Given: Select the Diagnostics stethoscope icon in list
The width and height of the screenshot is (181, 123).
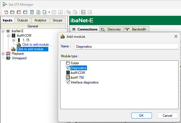Looking at the screenshot, I should pyautogui.click(x=68, y=68).
